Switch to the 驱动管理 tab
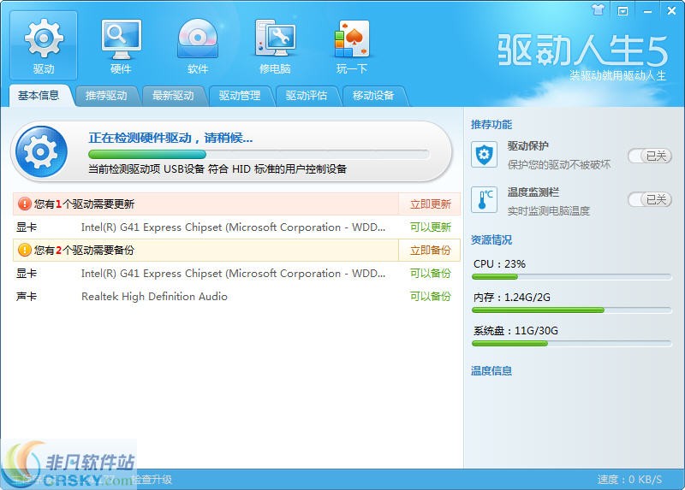685x490 pixels. tap(240, 96)
